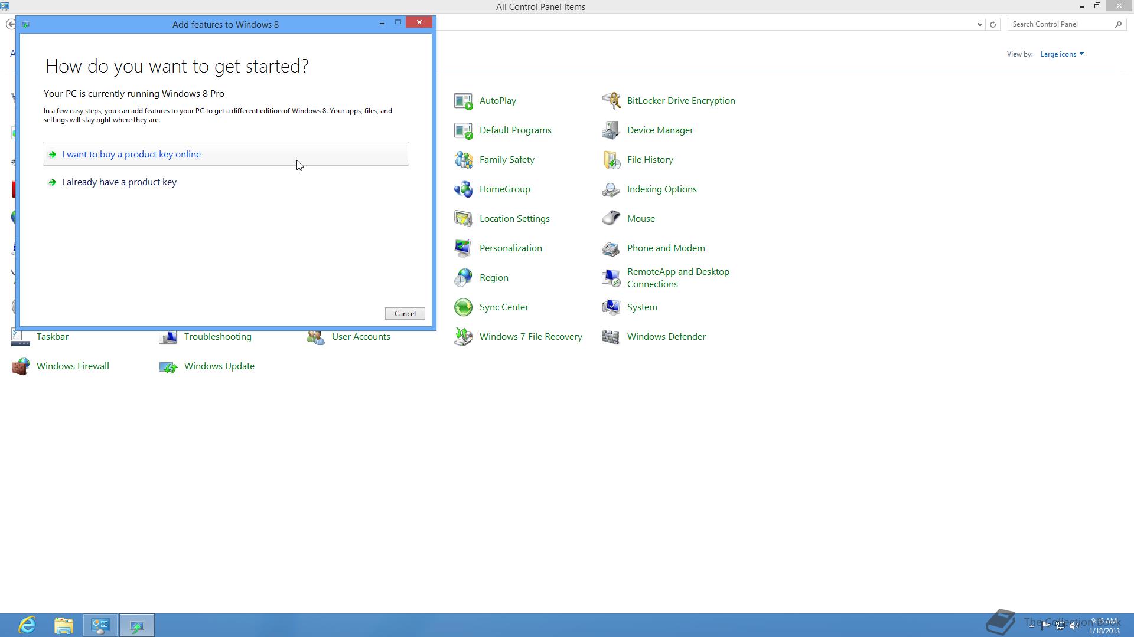Viewport: 1134px width, 637px height.
Task: Cancel the Add features dialog
Action: click(405, 314)
